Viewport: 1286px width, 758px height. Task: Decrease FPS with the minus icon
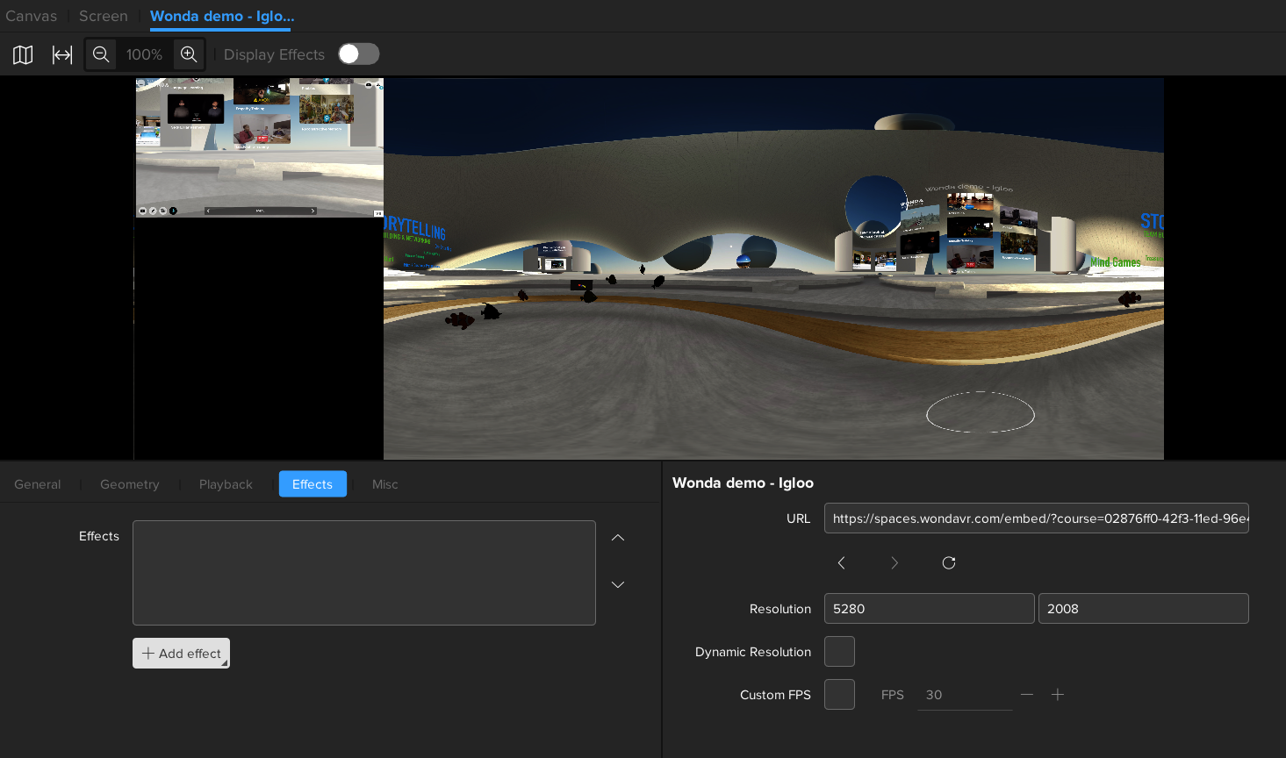[x=1027, y=695]
